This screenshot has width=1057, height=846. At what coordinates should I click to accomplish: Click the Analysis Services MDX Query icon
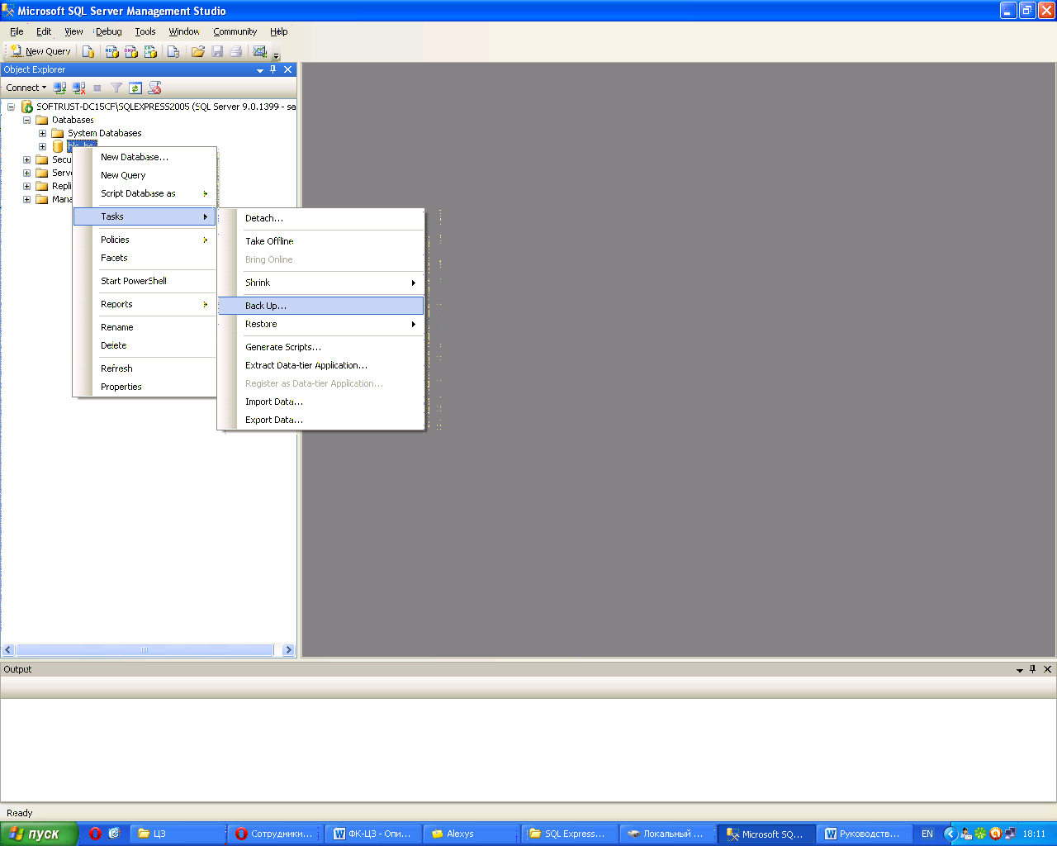coord(112,51)
